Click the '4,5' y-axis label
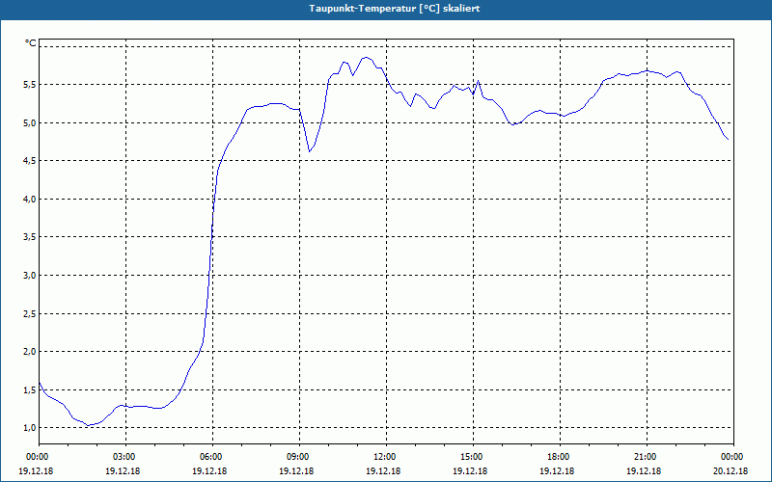The image size is (772, 482). 30,161
